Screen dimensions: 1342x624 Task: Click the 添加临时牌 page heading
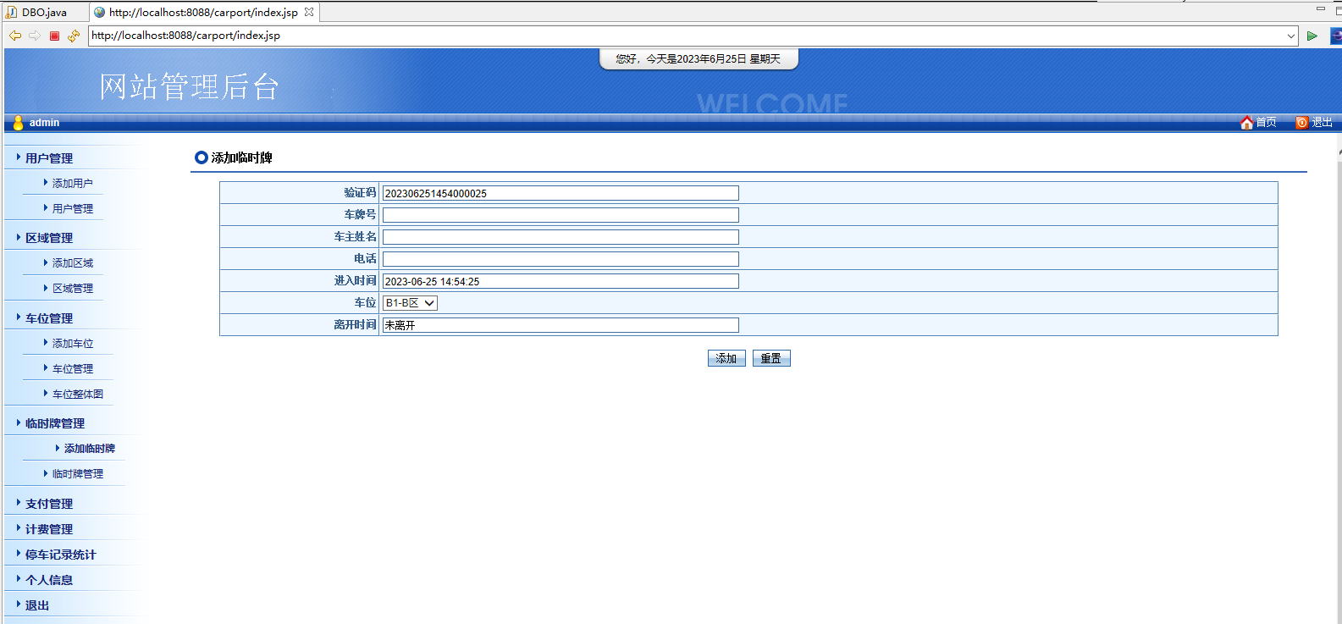click(241, 157)
